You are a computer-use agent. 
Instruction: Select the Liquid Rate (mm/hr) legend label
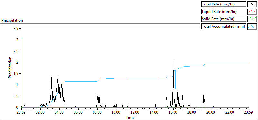pyautogui.click(x=223, y=12)
